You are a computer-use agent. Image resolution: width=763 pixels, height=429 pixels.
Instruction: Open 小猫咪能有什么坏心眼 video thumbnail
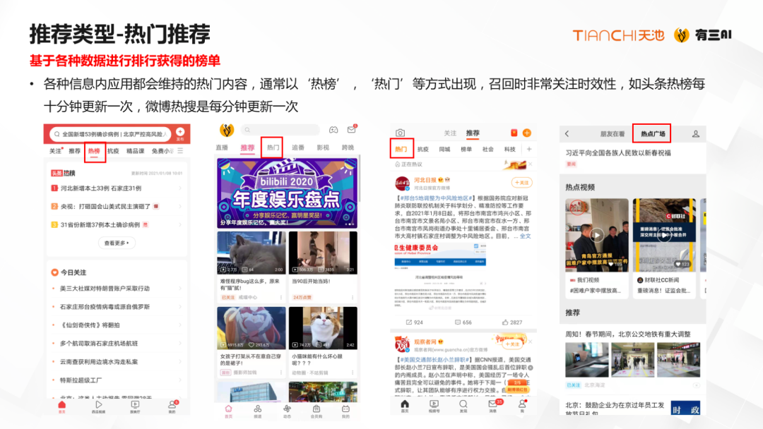point(323,328)
